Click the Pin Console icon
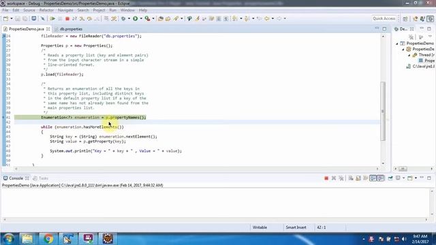The image size is (436, 245). pos(390,178)
